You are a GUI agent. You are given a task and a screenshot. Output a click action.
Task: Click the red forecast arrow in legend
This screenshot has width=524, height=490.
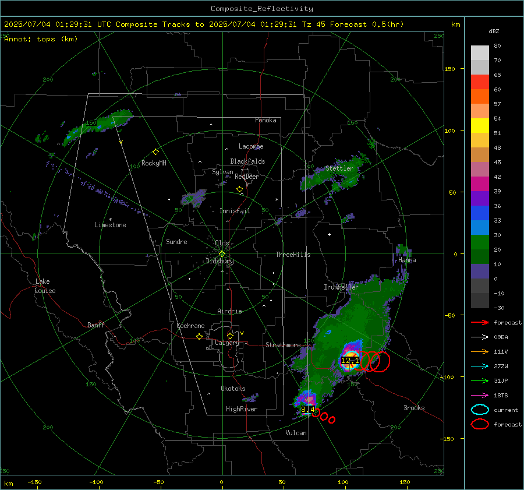480,322
